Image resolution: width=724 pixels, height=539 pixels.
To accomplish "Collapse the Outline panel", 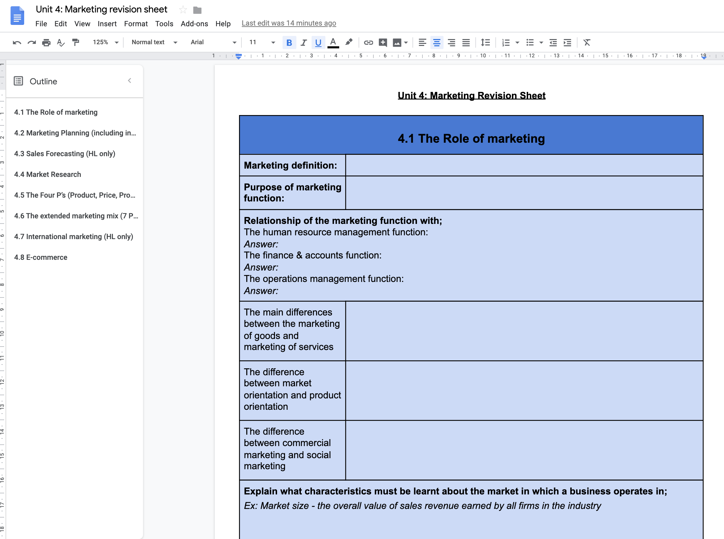I will click(x=130, y=81).
